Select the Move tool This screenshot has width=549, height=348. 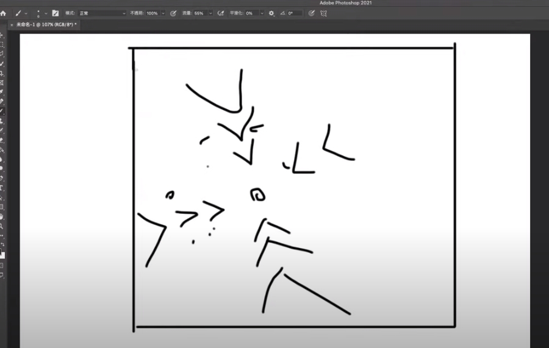[x=2, y=35]
